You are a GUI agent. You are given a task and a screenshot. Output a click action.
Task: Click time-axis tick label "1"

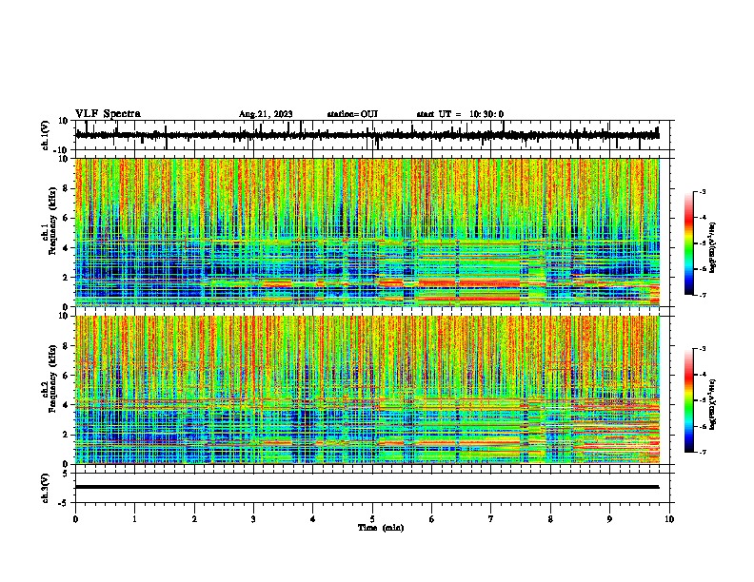[134, 519]
